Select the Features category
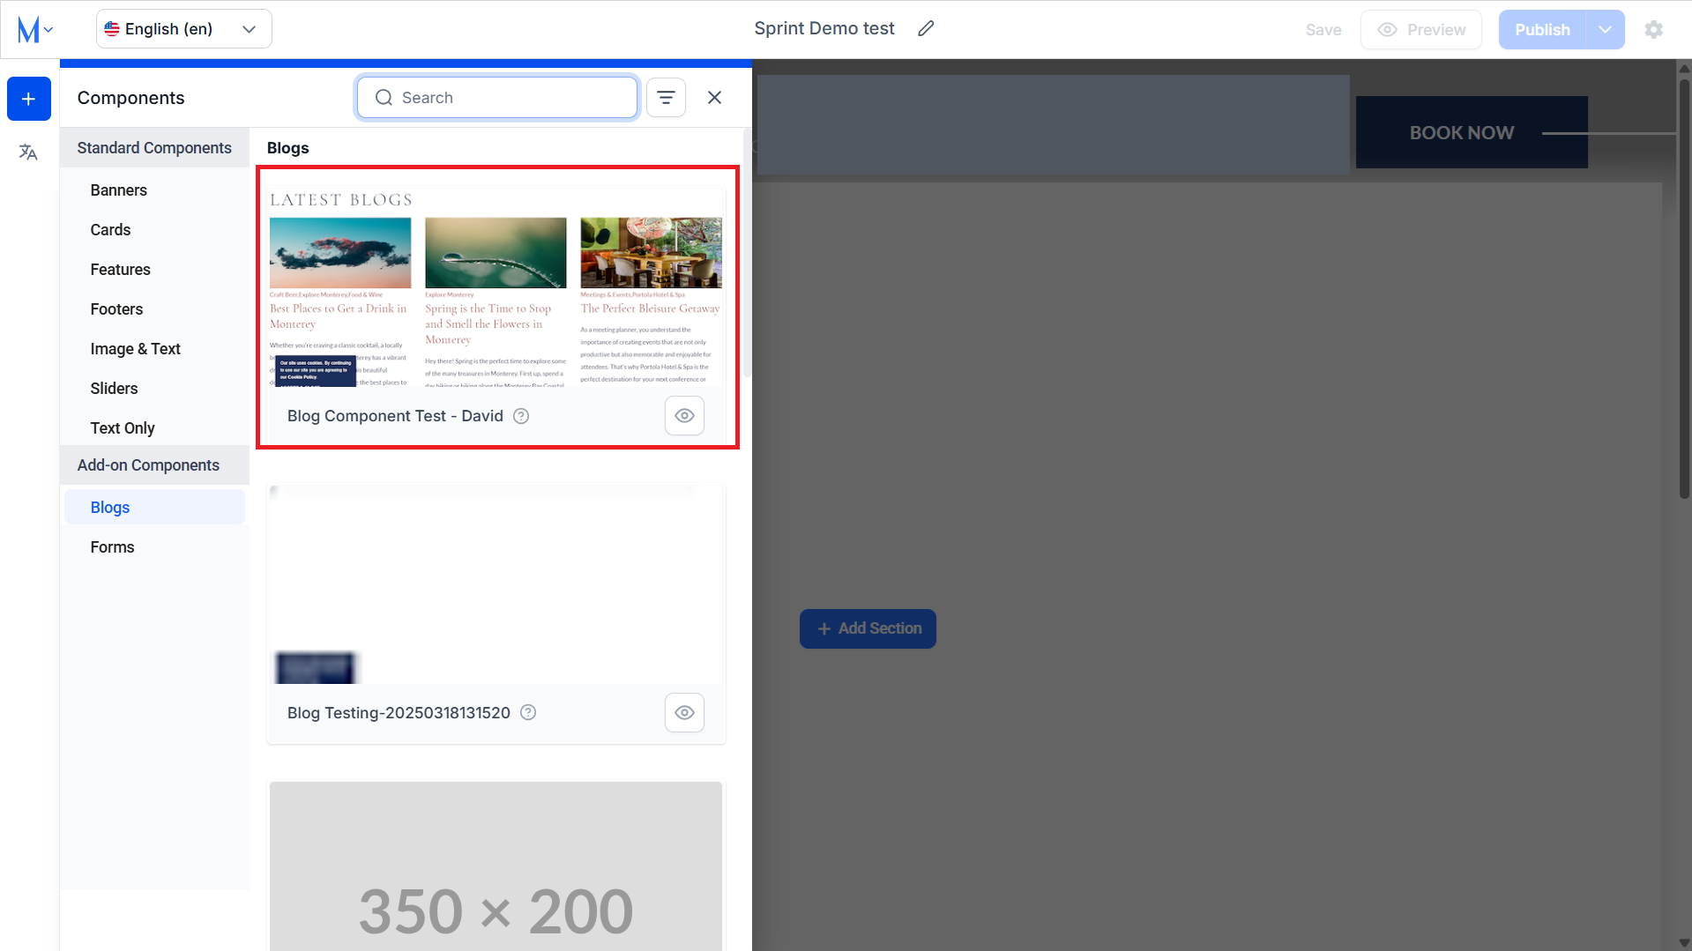The image size is (1692, 951). [155, 270]
